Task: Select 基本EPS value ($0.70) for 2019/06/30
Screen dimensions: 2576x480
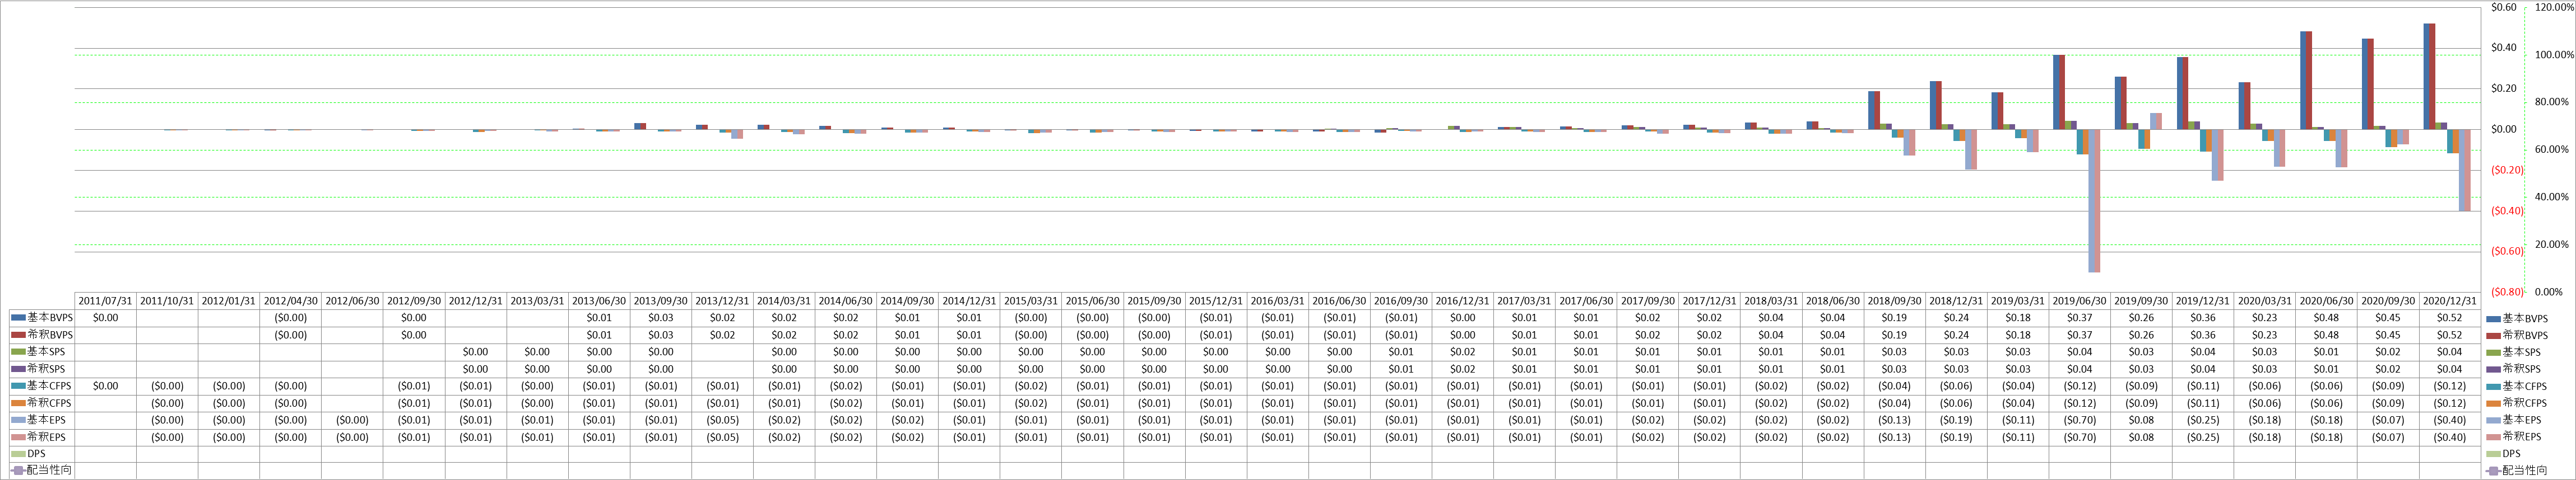Action: tap(2080, 419)
